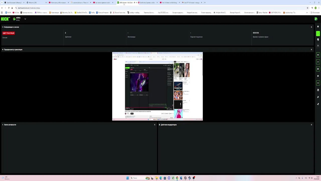Toggle the stream preview widget icon in the sidebar
Screen dimensions: 321x181
point(318,55)
